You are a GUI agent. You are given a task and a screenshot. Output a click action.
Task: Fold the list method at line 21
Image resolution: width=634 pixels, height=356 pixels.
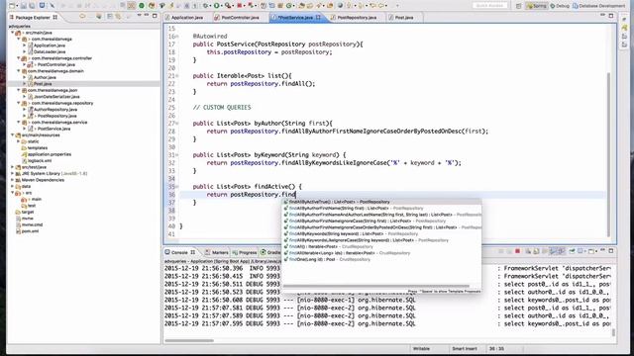[177, 76]
